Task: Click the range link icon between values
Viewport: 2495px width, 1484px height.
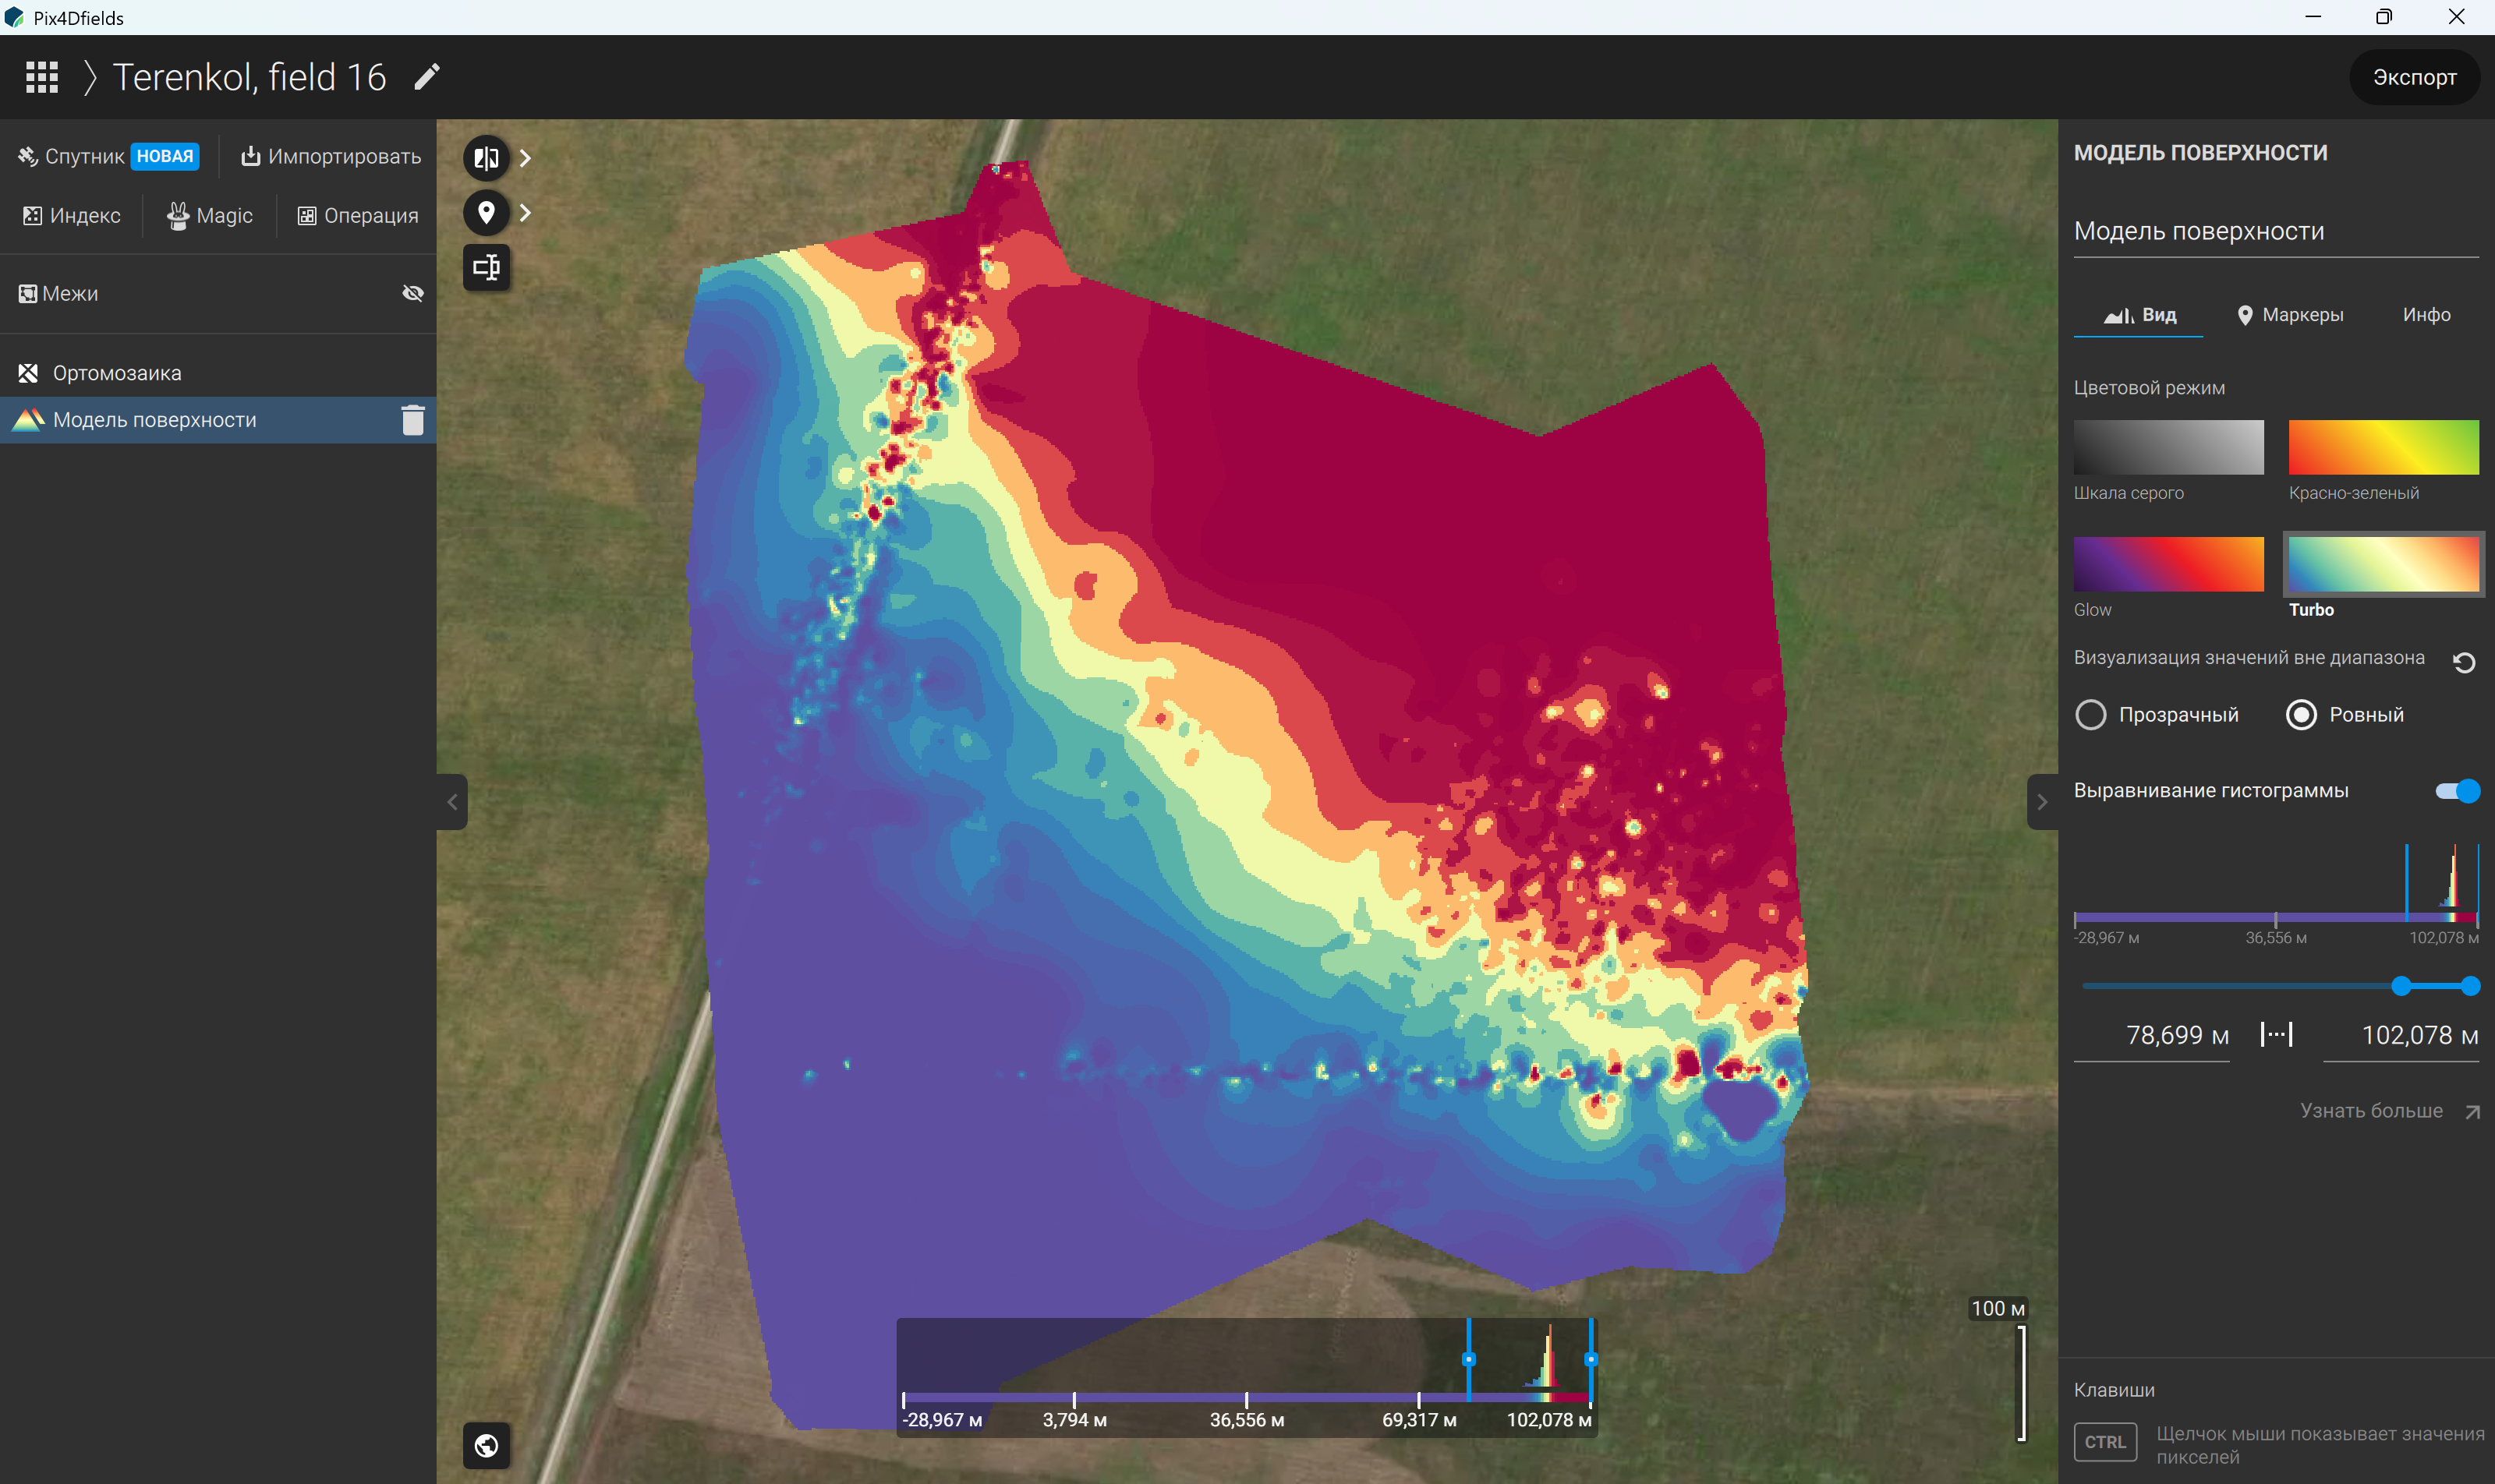Action: pyautogui.click(x=2276, y=1034)
